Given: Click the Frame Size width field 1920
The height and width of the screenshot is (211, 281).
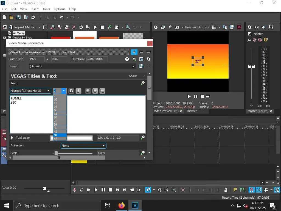Looking at the screenshot, I should coord(37,59).
